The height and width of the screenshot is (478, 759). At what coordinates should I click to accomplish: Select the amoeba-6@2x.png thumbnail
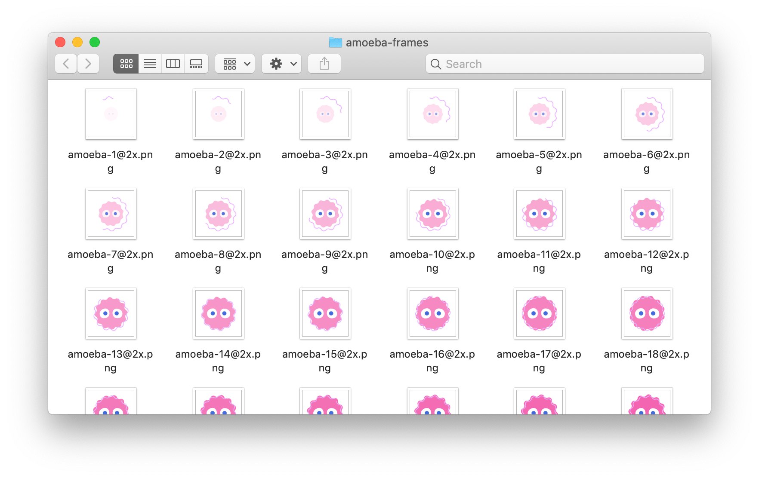(647, 114)
